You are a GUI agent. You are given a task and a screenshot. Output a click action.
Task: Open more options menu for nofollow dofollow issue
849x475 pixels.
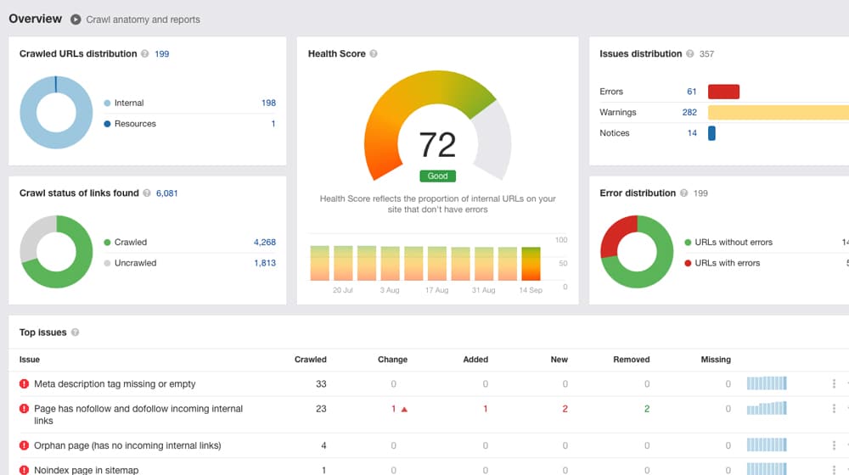(x=834, y=409)
